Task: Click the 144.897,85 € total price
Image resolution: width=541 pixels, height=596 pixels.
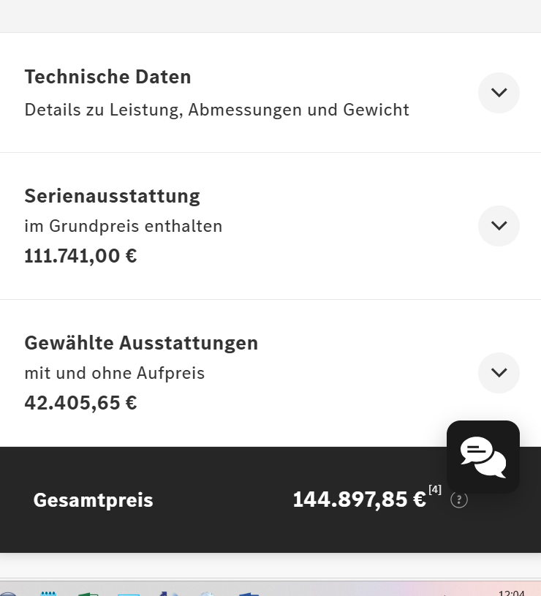Action: (x=359, y=499)
